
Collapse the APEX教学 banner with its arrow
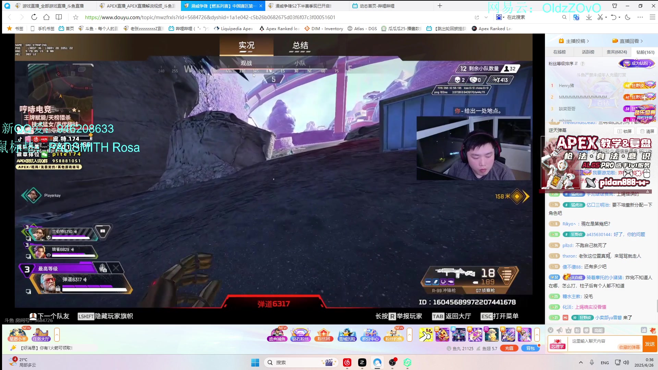point(648,192)
